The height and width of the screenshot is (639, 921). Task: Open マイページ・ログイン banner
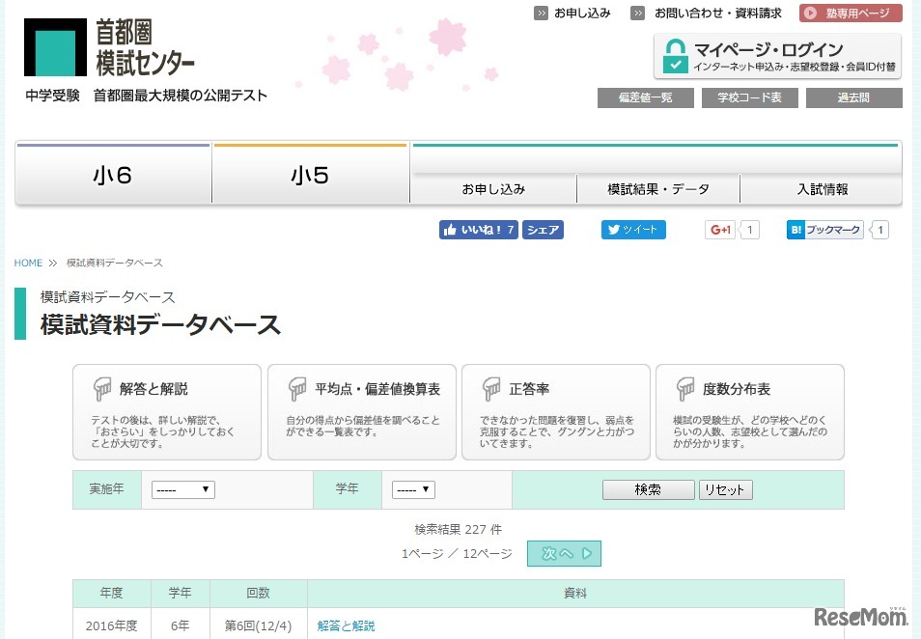(777, 56)
